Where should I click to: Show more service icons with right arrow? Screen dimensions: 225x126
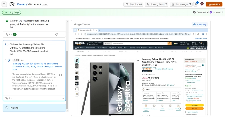point(180,109)
